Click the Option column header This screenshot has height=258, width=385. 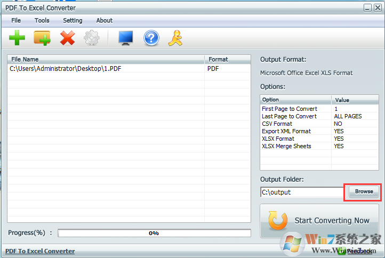pos(295,100)
